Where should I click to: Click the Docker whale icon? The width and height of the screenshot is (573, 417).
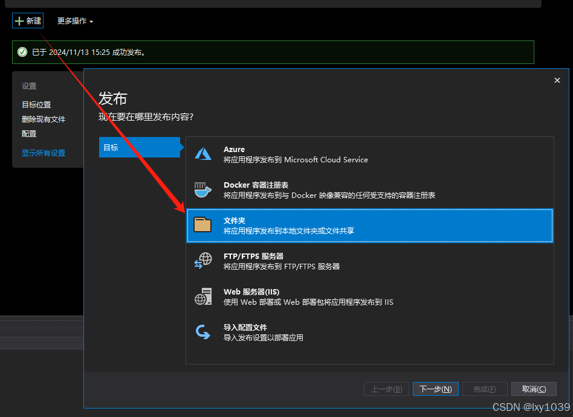(202, 189)
